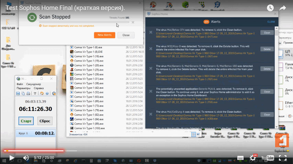The image size is (293, 164).
Task: Select file Comss Vir Type-1 (18).exe
Action: [89, 56]
